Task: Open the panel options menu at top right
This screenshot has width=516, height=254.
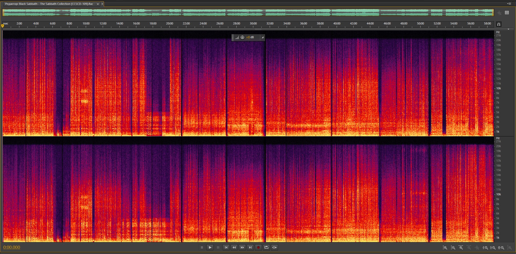Action: 509,4
